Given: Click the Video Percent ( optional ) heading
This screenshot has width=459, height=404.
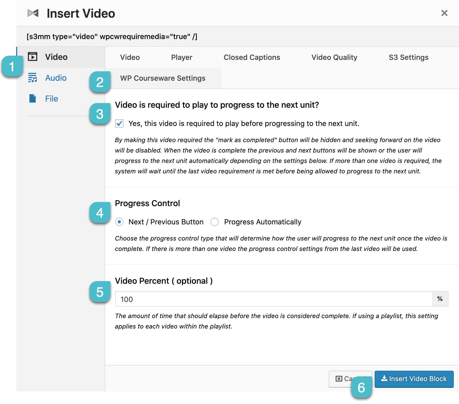Looking at the screenshot, I should pos(164,281).
